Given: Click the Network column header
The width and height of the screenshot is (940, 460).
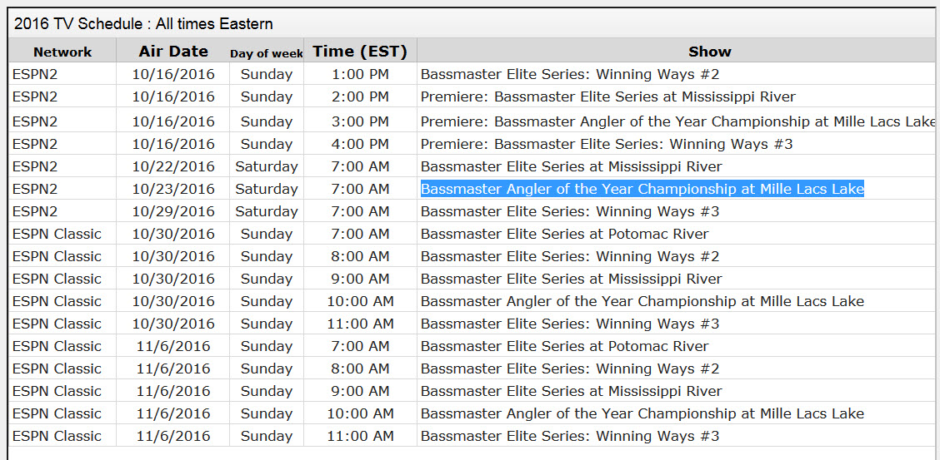Looking at the screenshot, I should [62, 52].
